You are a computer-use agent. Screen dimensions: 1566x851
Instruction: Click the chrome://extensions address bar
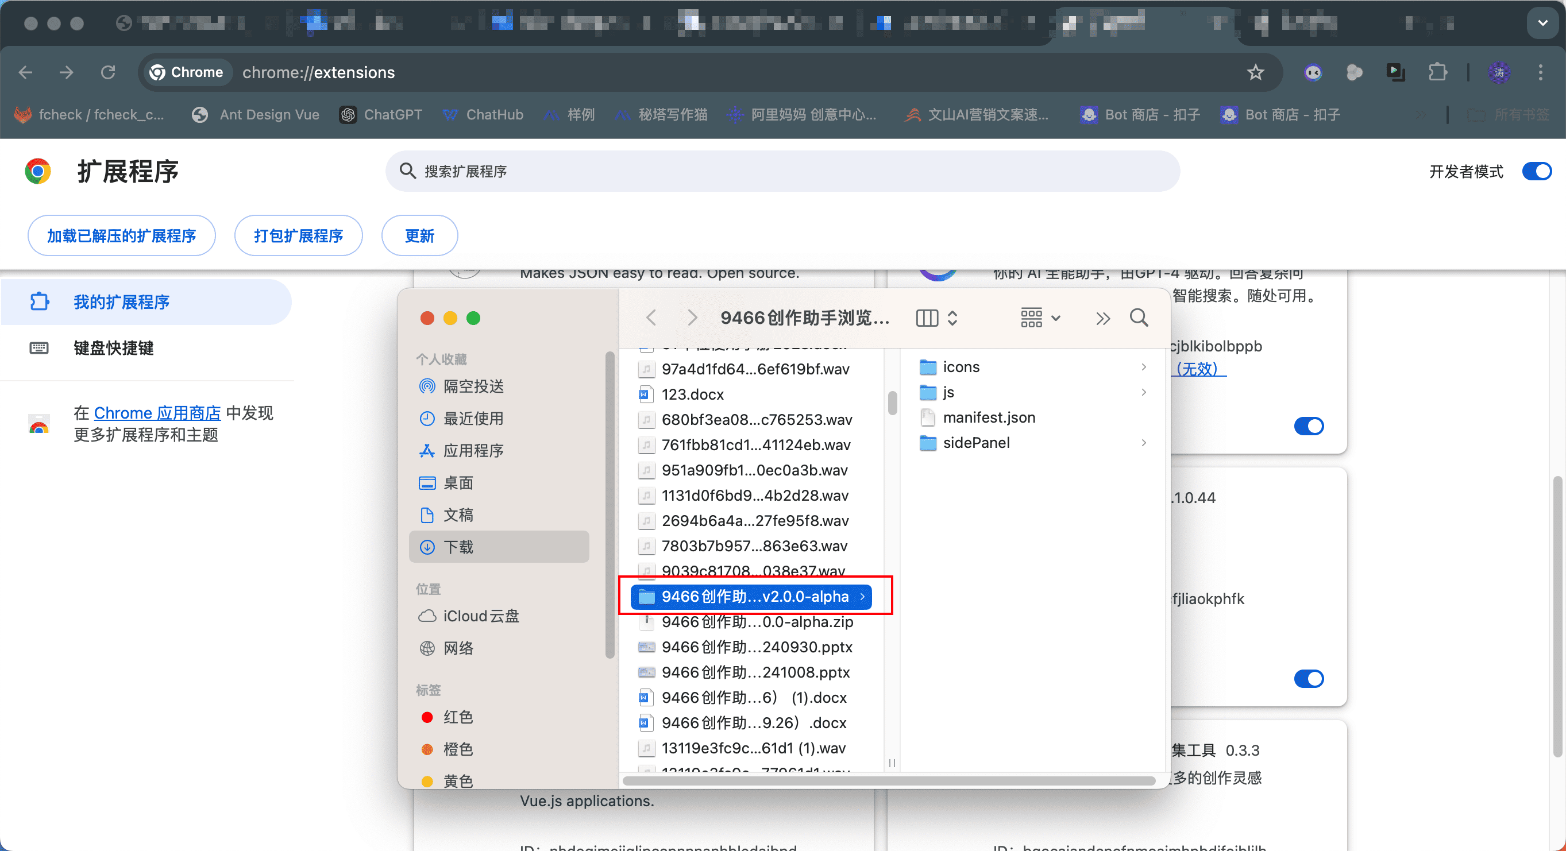tap(709, 72)
